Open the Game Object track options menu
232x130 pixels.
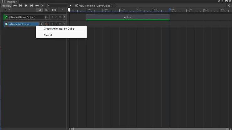click(65, 17)
